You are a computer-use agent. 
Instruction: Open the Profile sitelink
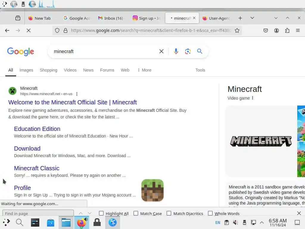(22, 188)
